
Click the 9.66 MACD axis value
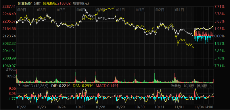12,88
